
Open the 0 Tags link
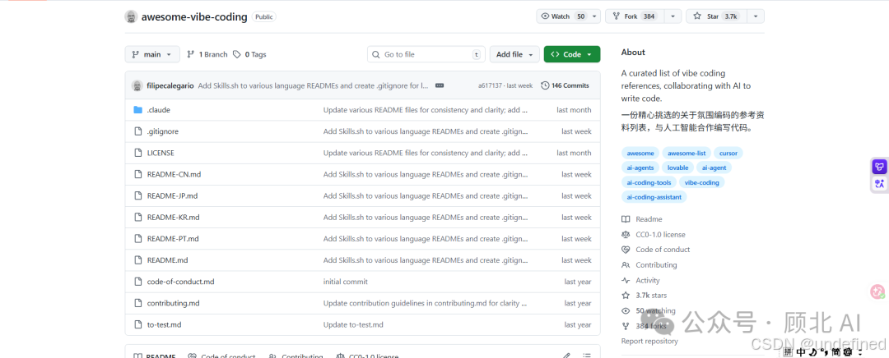point(249,54)
